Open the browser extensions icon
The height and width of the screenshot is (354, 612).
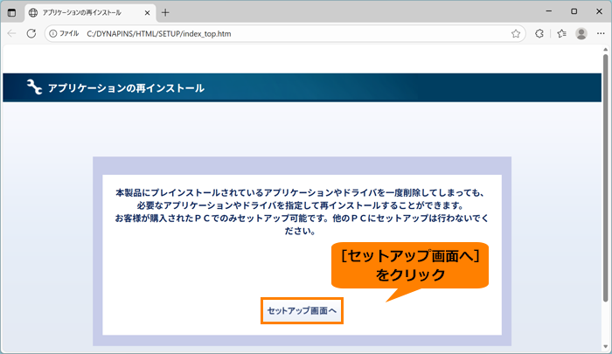click(539, 33)
